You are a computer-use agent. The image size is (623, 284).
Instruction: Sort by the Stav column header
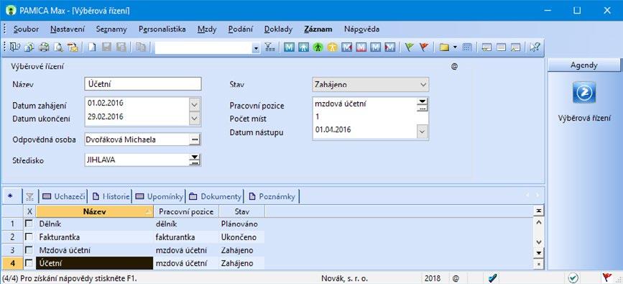tap(242, 211)
